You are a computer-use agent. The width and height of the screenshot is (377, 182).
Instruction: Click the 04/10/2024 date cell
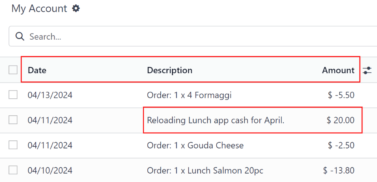[50, 171]
